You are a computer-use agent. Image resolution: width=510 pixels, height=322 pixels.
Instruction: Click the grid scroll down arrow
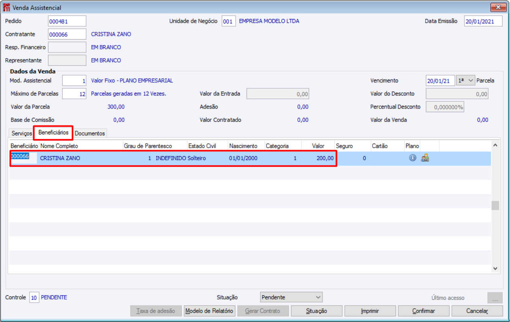tap(495, 268)
